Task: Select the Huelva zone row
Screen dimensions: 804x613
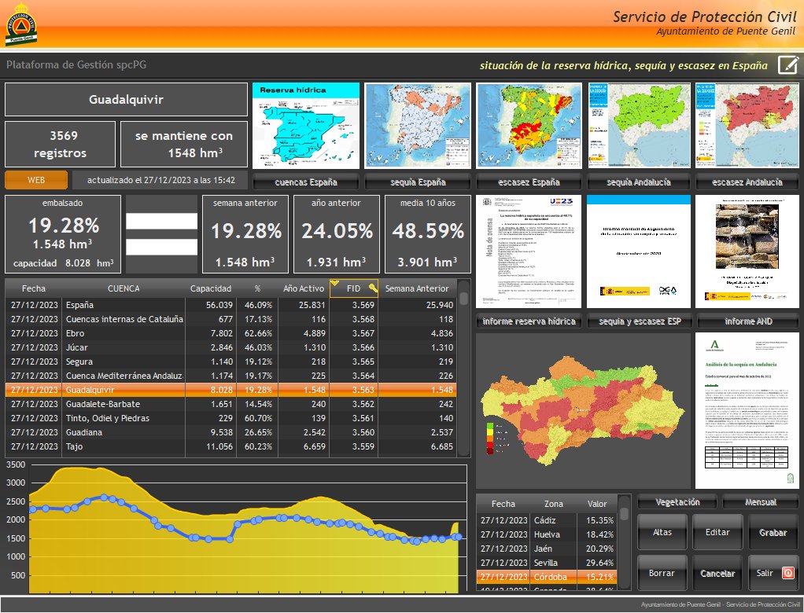Action: [547, 534]
